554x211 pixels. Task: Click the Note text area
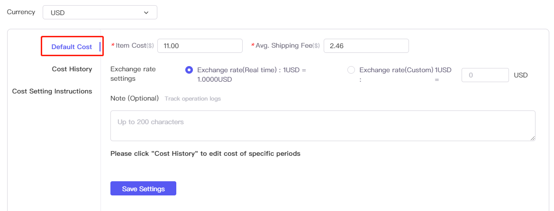click(x=322, y=126)
